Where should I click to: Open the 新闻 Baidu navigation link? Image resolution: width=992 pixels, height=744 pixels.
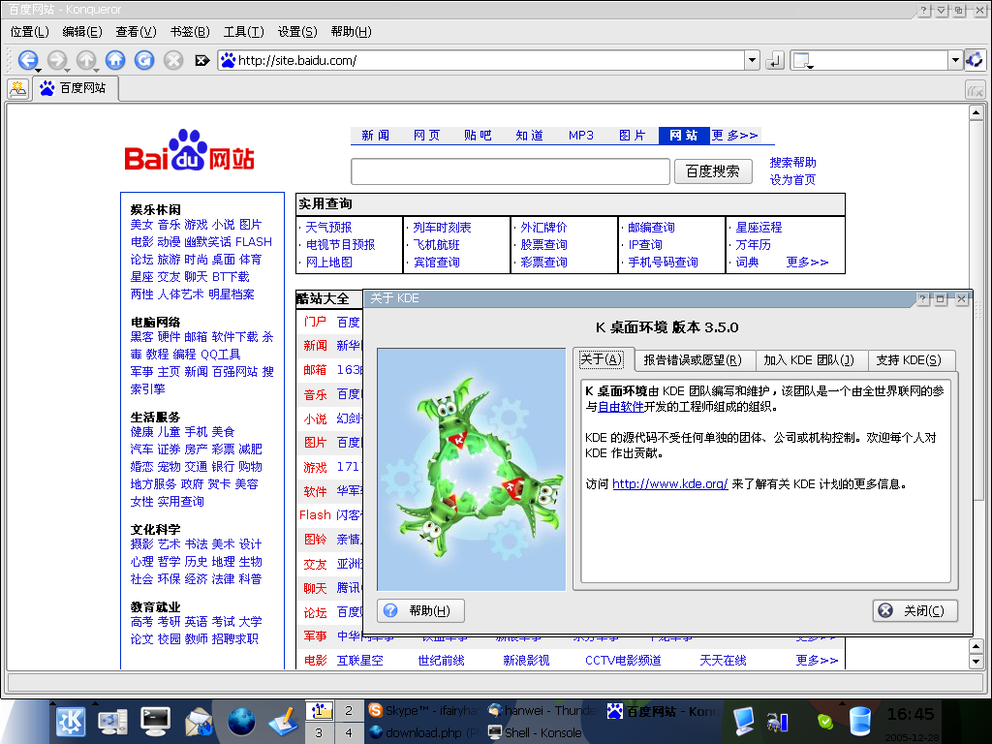375,136
